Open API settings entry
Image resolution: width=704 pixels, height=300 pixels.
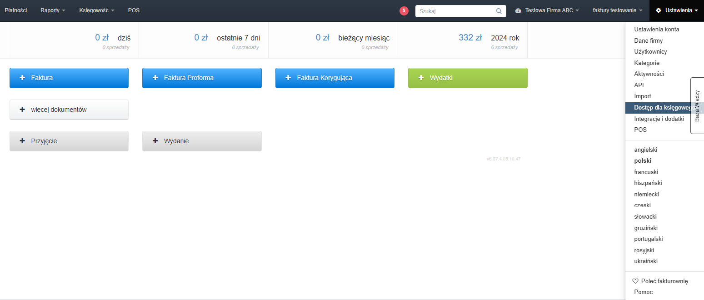[639, 85]
